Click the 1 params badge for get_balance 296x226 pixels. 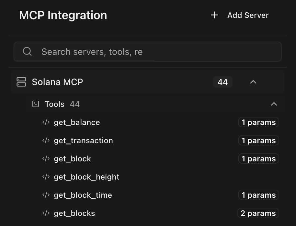[x=258, y=122]
